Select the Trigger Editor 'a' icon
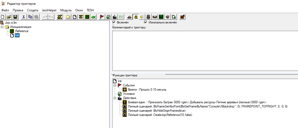 pos(136,17)
